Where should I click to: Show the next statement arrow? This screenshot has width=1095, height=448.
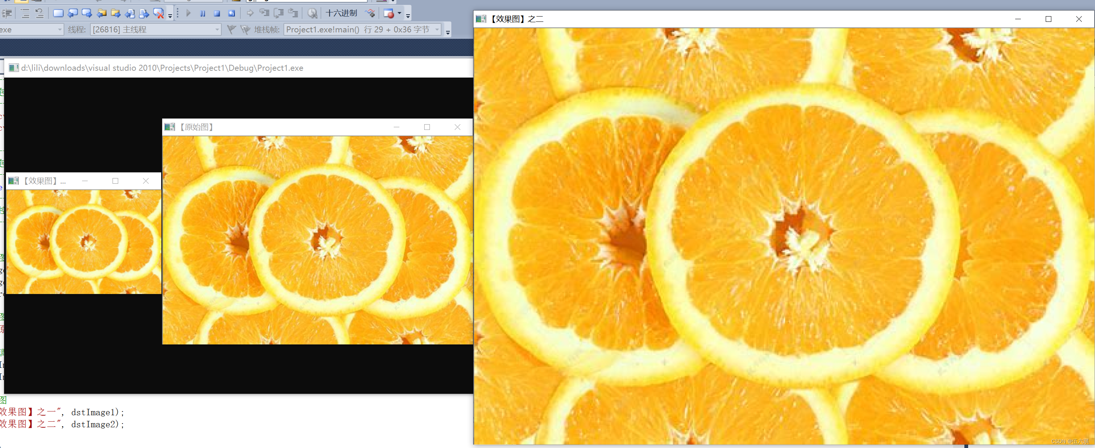250,13
